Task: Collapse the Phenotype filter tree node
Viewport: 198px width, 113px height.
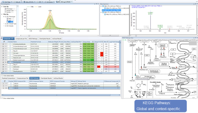Action: [4, 16]
